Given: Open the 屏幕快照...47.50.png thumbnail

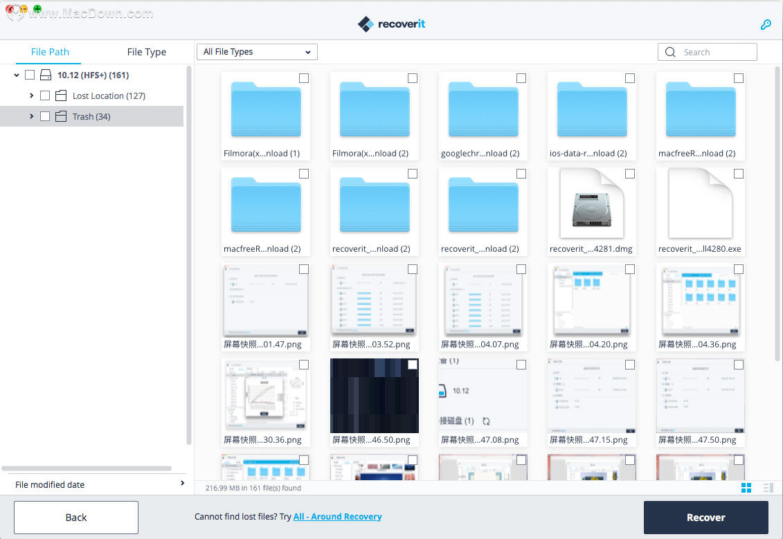Looking at the screenshot, I should pyautogui.click(x=701, y=396).
